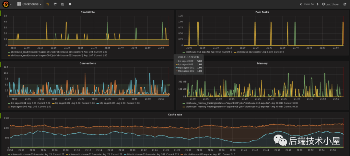Open color swatch for tcp sagent-001 legend
The height and width of the screenshot is (156, 350).
click(9, 103)
